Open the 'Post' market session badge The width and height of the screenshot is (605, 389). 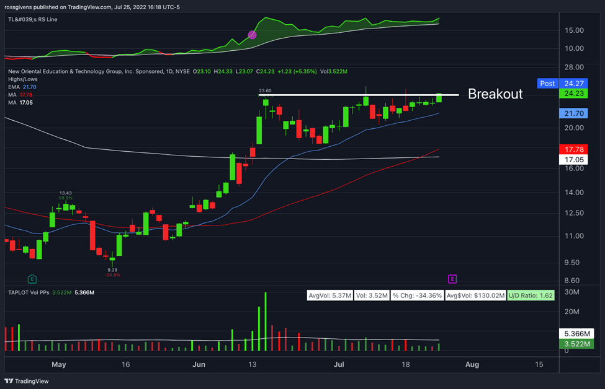tap(547, 83)
